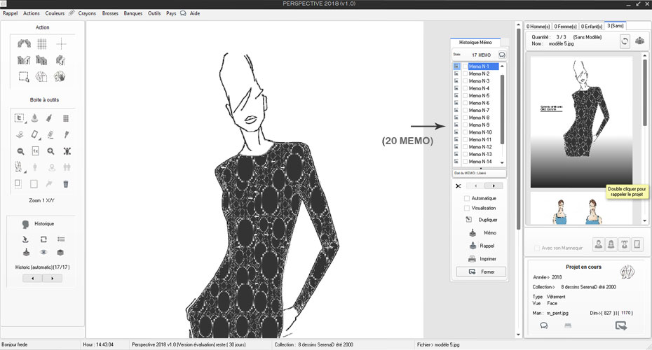652x350 pixels.
Task: Click the eye icon in Historique panel
Action: coord(43,252)
